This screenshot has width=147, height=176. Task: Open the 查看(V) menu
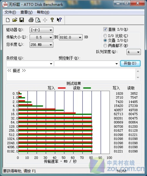coord(26,12)
